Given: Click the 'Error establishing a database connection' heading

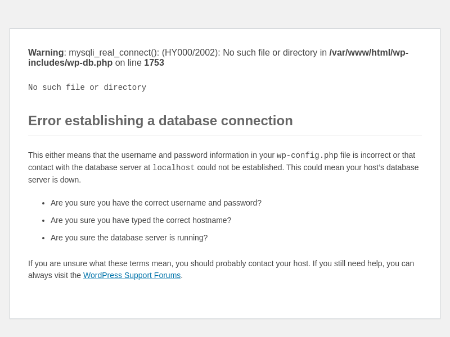Looking at the screenshot, I should (160, 121).
